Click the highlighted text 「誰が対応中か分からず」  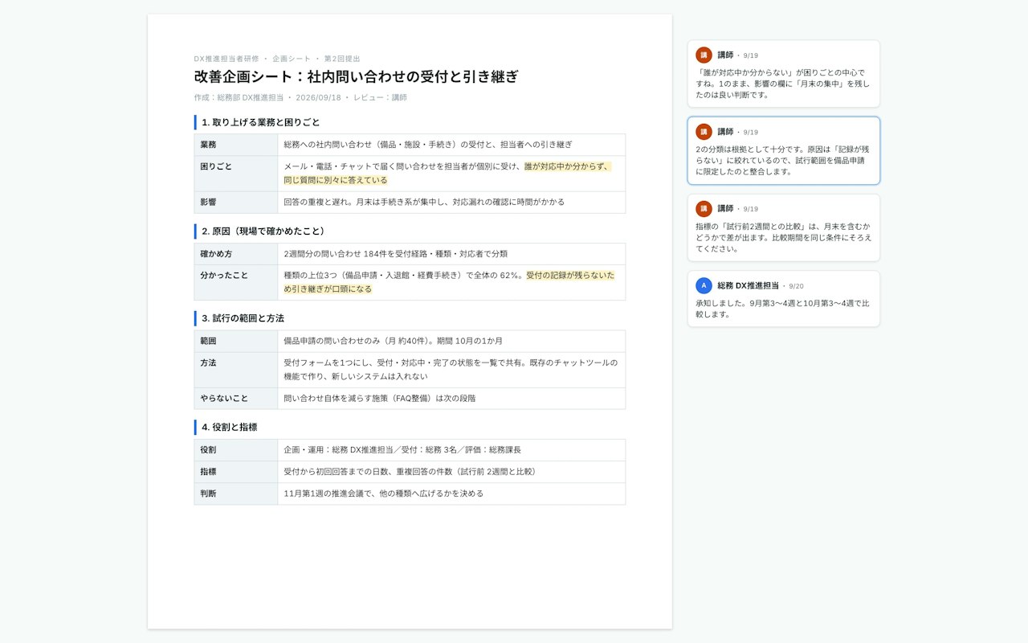click(x=566, y=166)
